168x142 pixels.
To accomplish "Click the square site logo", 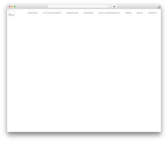I will click(11, 13).
